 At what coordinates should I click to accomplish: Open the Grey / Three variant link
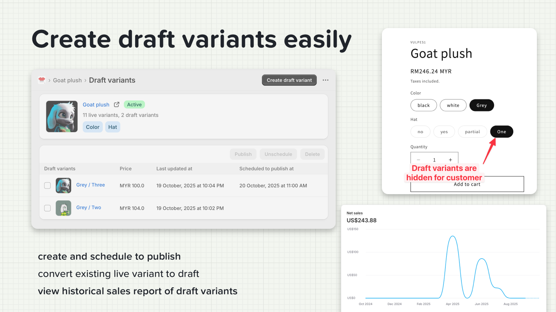click(90, 185)
